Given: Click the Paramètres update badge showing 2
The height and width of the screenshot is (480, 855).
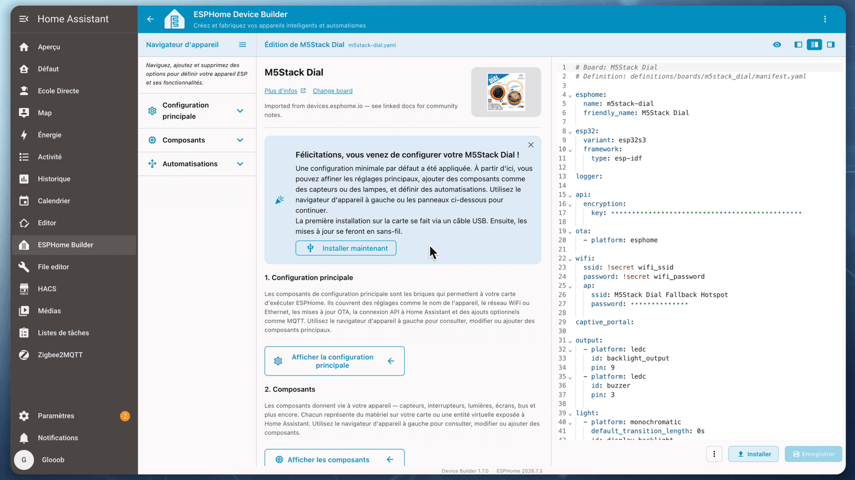Looking at the screenshot, I should click(125, 416).
